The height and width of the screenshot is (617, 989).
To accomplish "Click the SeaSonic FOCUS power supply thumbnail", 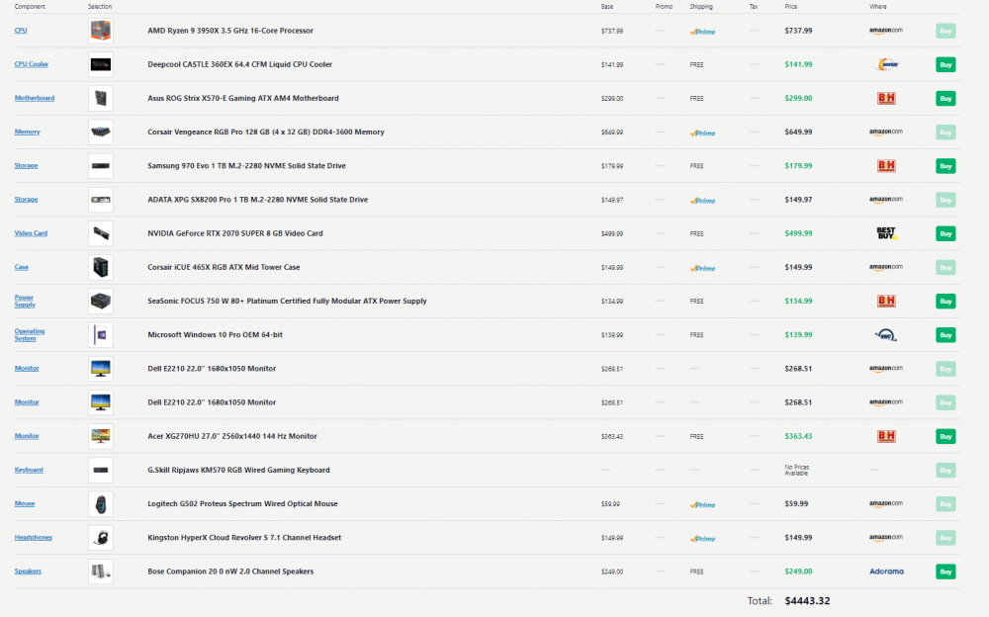I will [x=101, y=301].
